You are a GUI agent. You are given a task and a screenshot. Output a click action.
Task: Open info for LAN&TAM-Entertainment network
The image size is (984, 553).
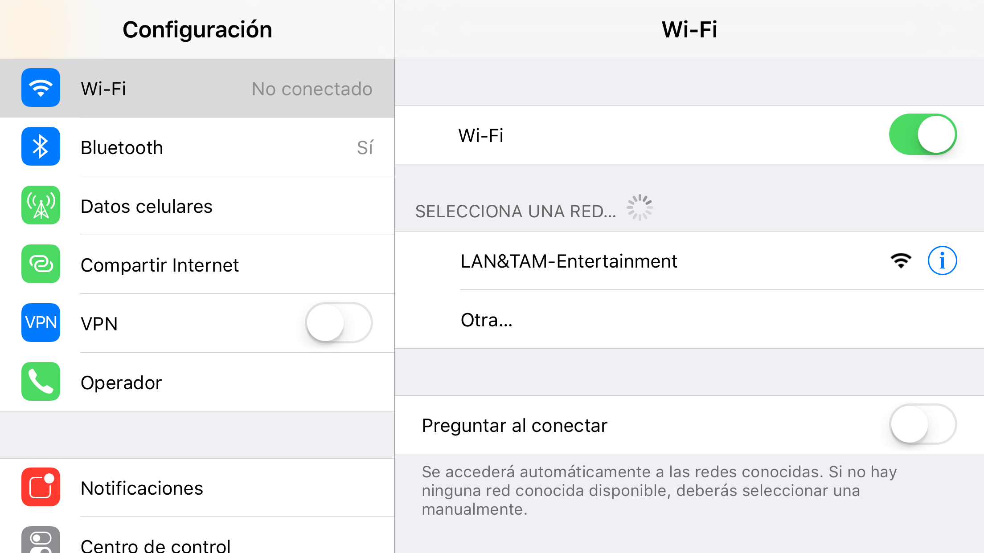pos(942,260)
